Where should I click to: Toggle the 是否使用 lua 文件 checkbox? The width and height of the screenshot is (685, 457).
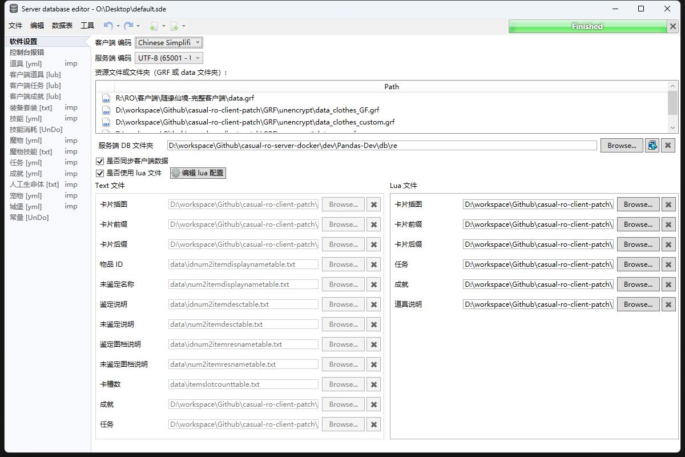[x=100, y=173]
